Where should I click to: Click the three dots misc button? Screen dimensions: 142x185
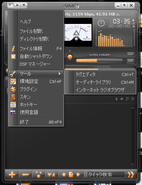[38, 175]
